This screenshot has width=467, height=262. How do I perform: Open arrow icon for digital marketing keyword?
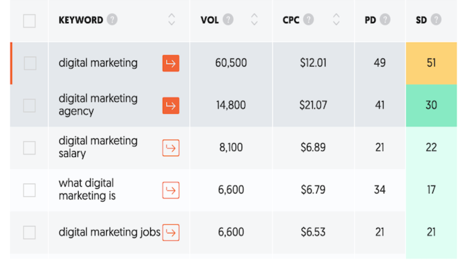pos(171,63)
